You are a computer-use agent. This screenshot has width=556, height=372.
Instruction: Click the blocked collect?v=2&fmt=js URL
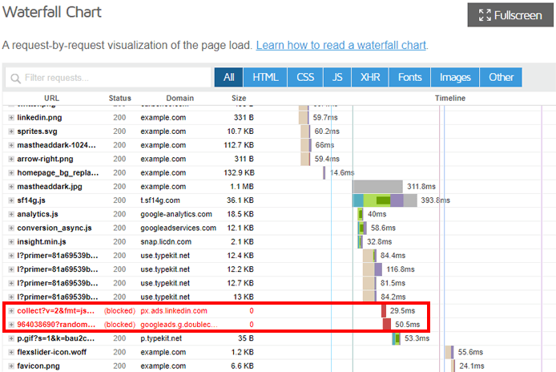click(x=55, y=311)
